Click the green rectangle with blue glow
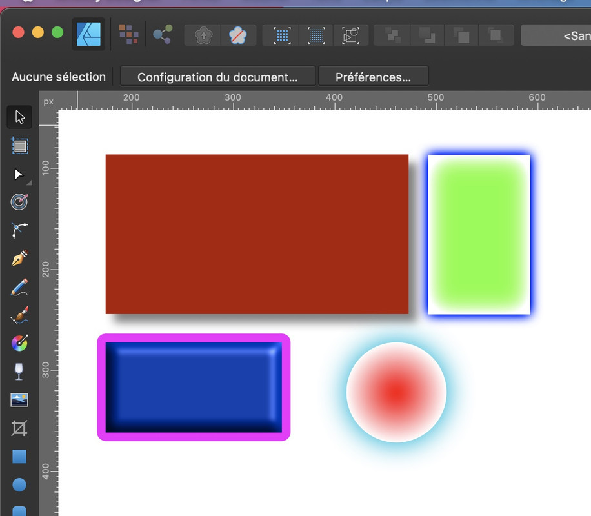 tap(479, 234)
